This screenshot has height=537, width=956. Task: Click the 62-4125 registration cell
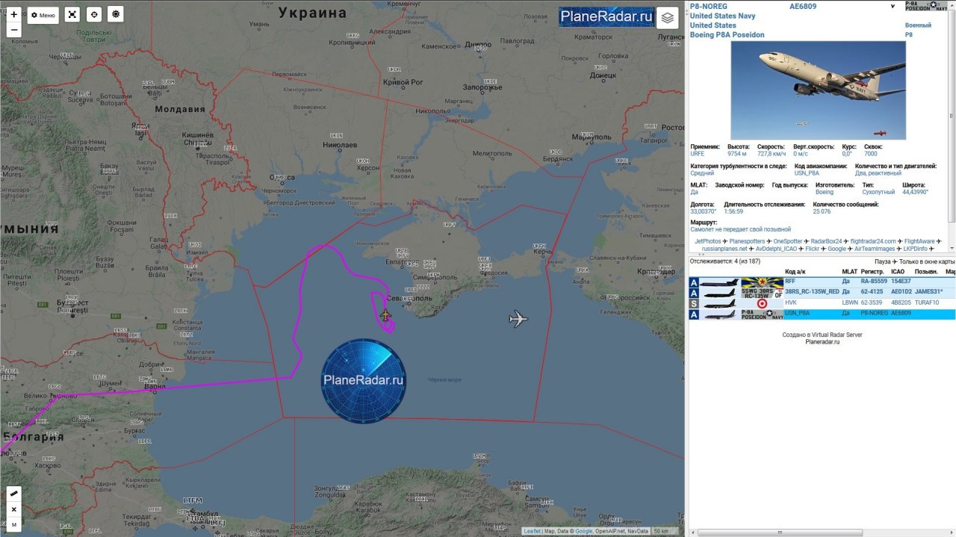pyautogui.click(x=871, y=292)
